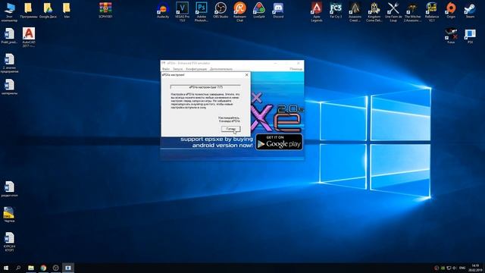This screenshot has height=273, width=485.
Task: Select the Prakt_pred Word document icon
Action: 9,36
